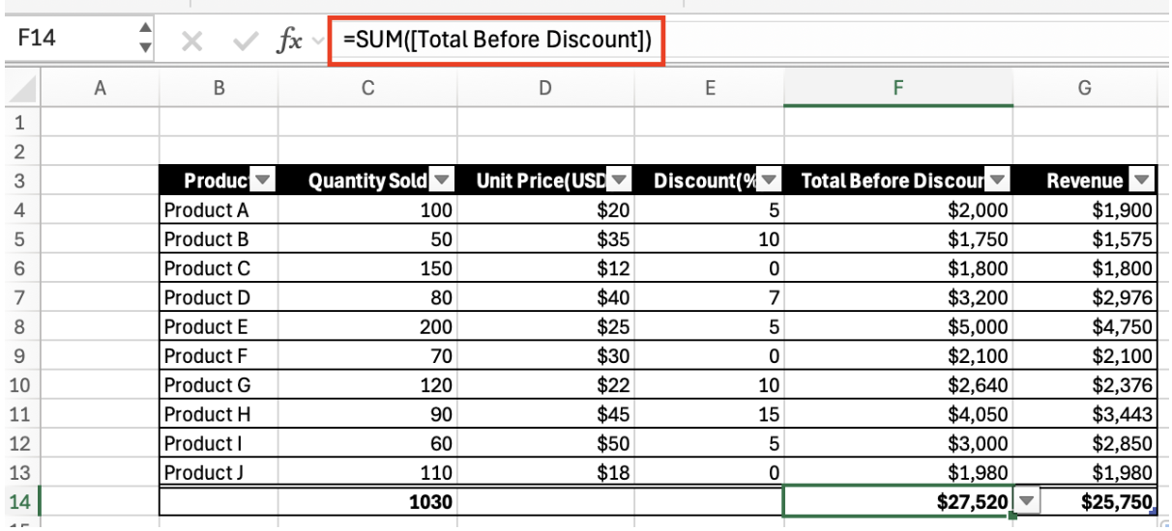Select row 14 header
The height and width of the screenshot is (531, 1172).
20,502
